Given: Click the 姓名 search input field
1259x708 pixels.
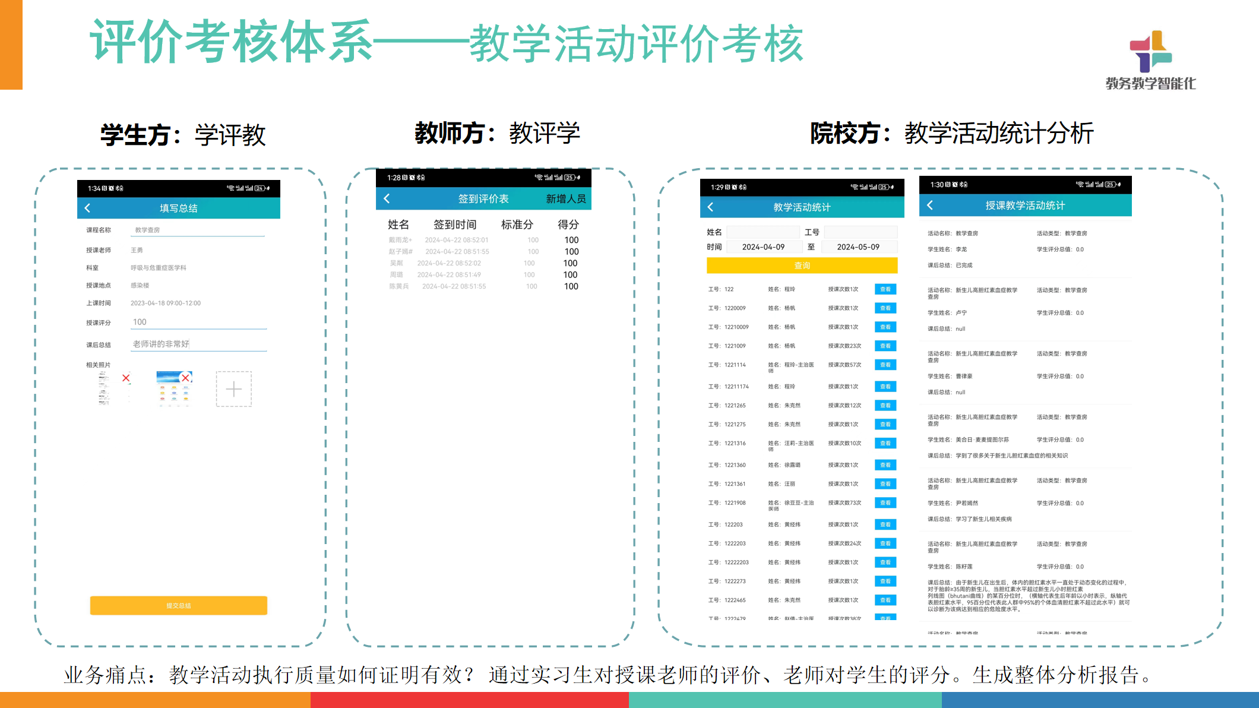Looking at the screenshot, I should [763, 232].
